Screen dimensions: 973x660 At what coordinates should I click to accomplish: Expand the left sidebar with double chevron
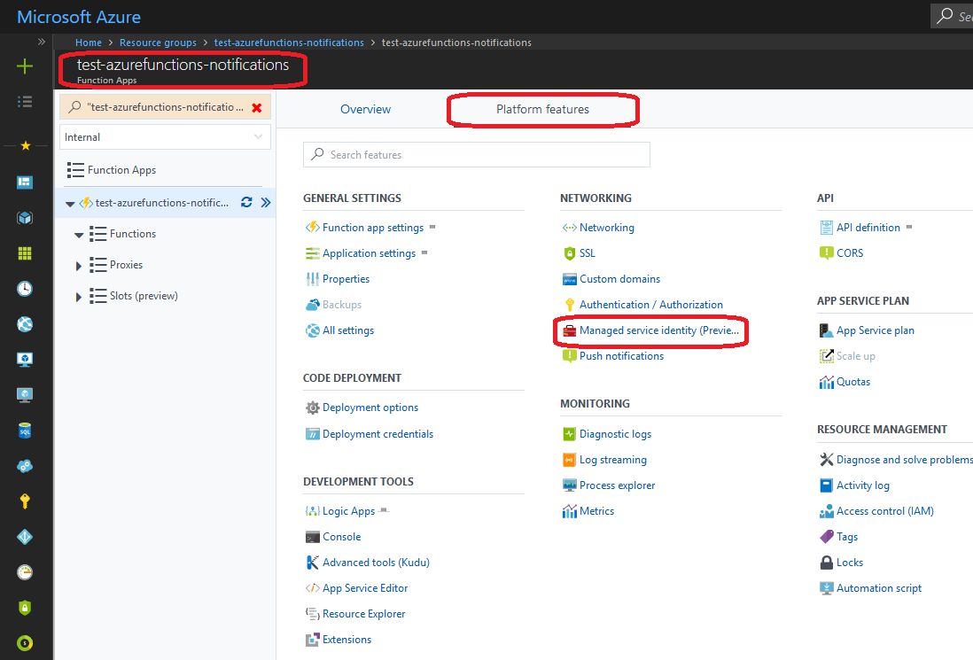click(x=42, y=43)
